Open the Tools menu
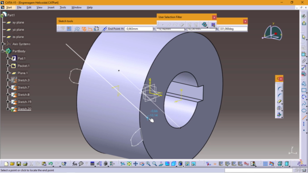Image resolution: width=308 pixels, height=173 pixels. click(x=63, y=8)
